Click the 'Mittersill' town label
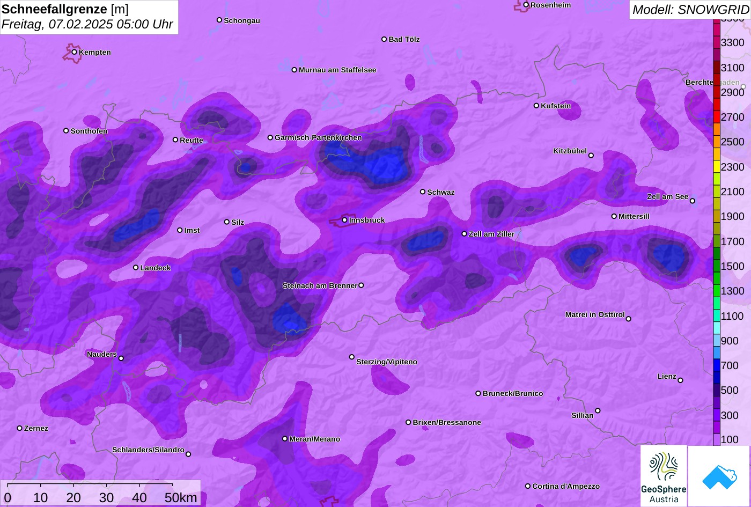The width and height of the screenshot is (751, 507). (x=634, y=217)
